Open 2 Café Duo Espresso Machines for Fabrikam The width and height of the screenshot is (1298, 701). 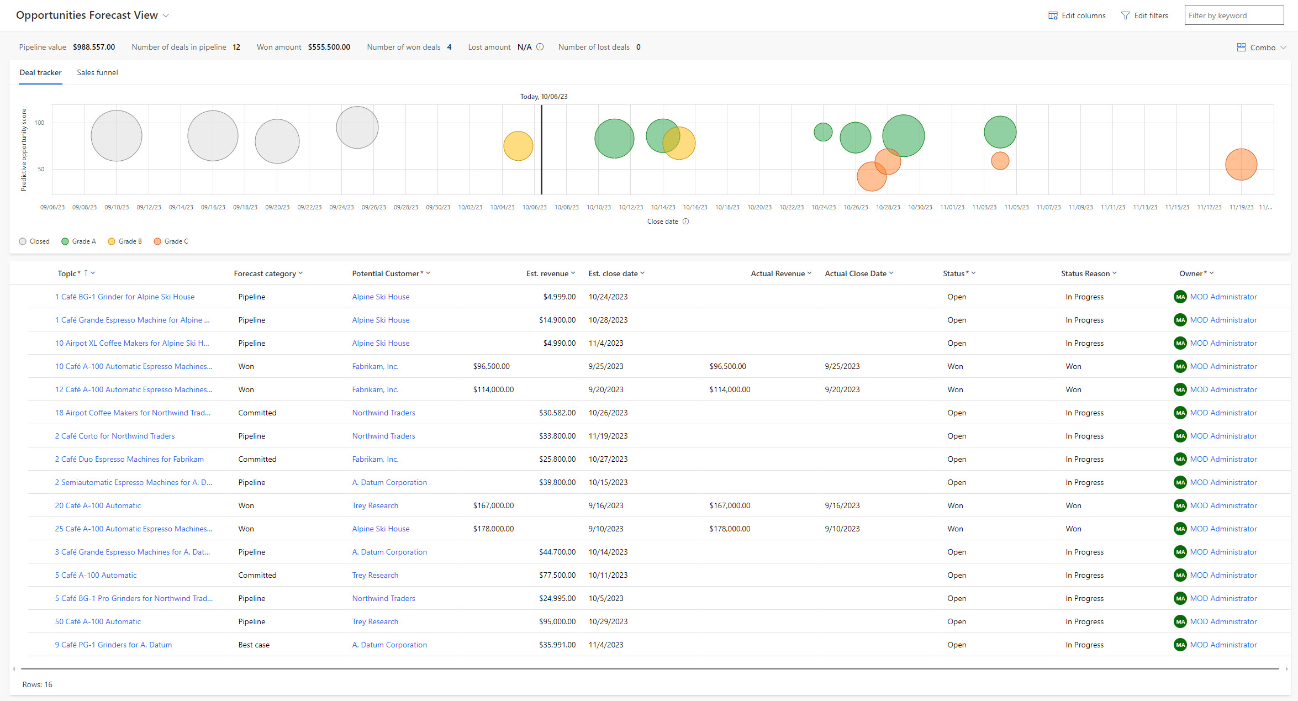click(x=129, y=459)
